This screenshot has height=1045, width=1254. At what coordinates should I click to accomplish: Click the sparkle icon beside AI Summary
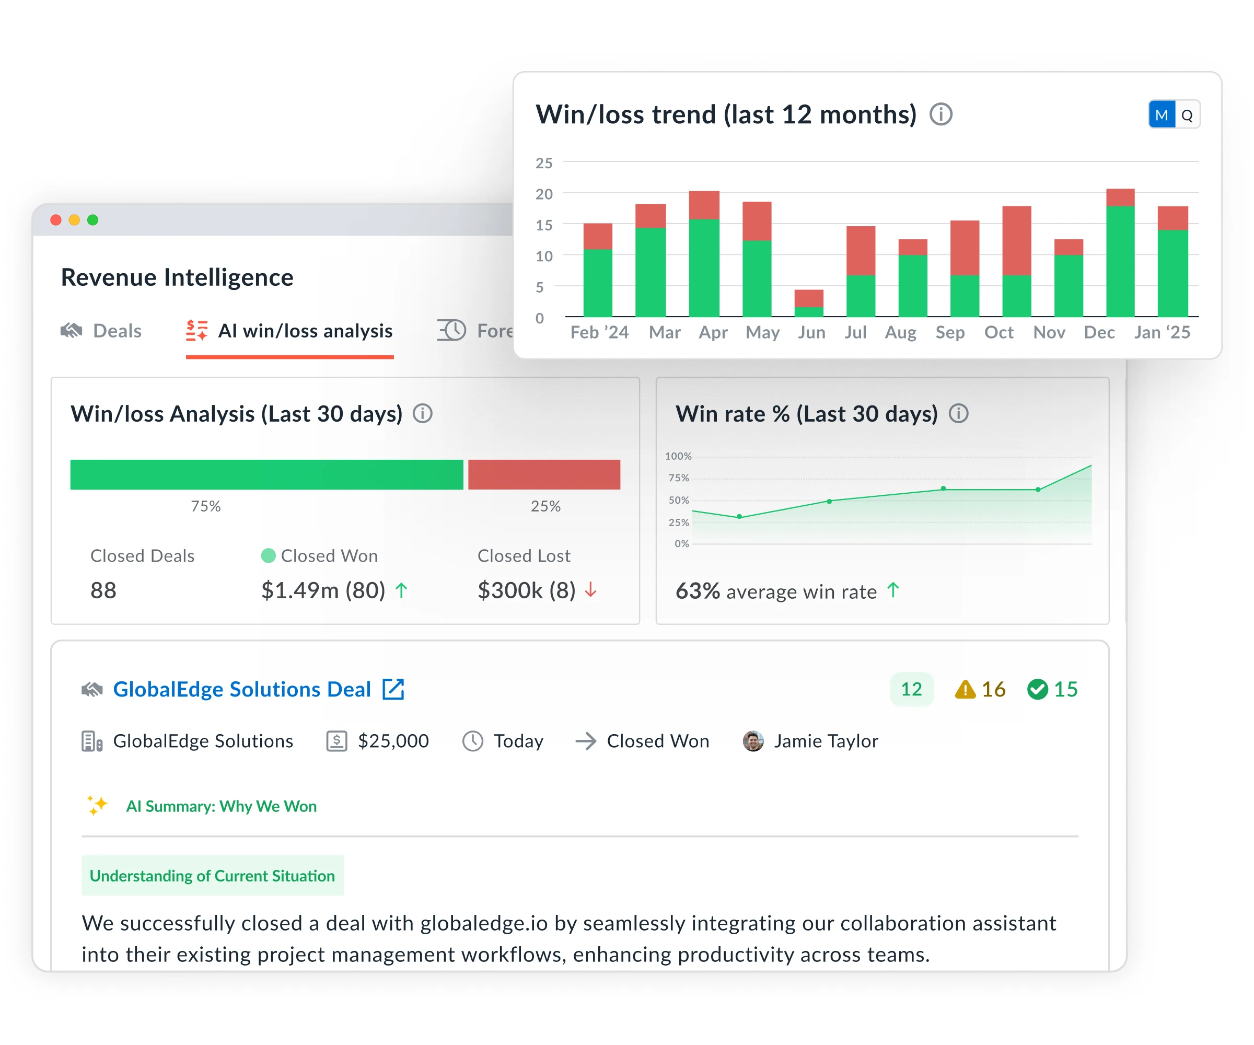coord(97,806)
